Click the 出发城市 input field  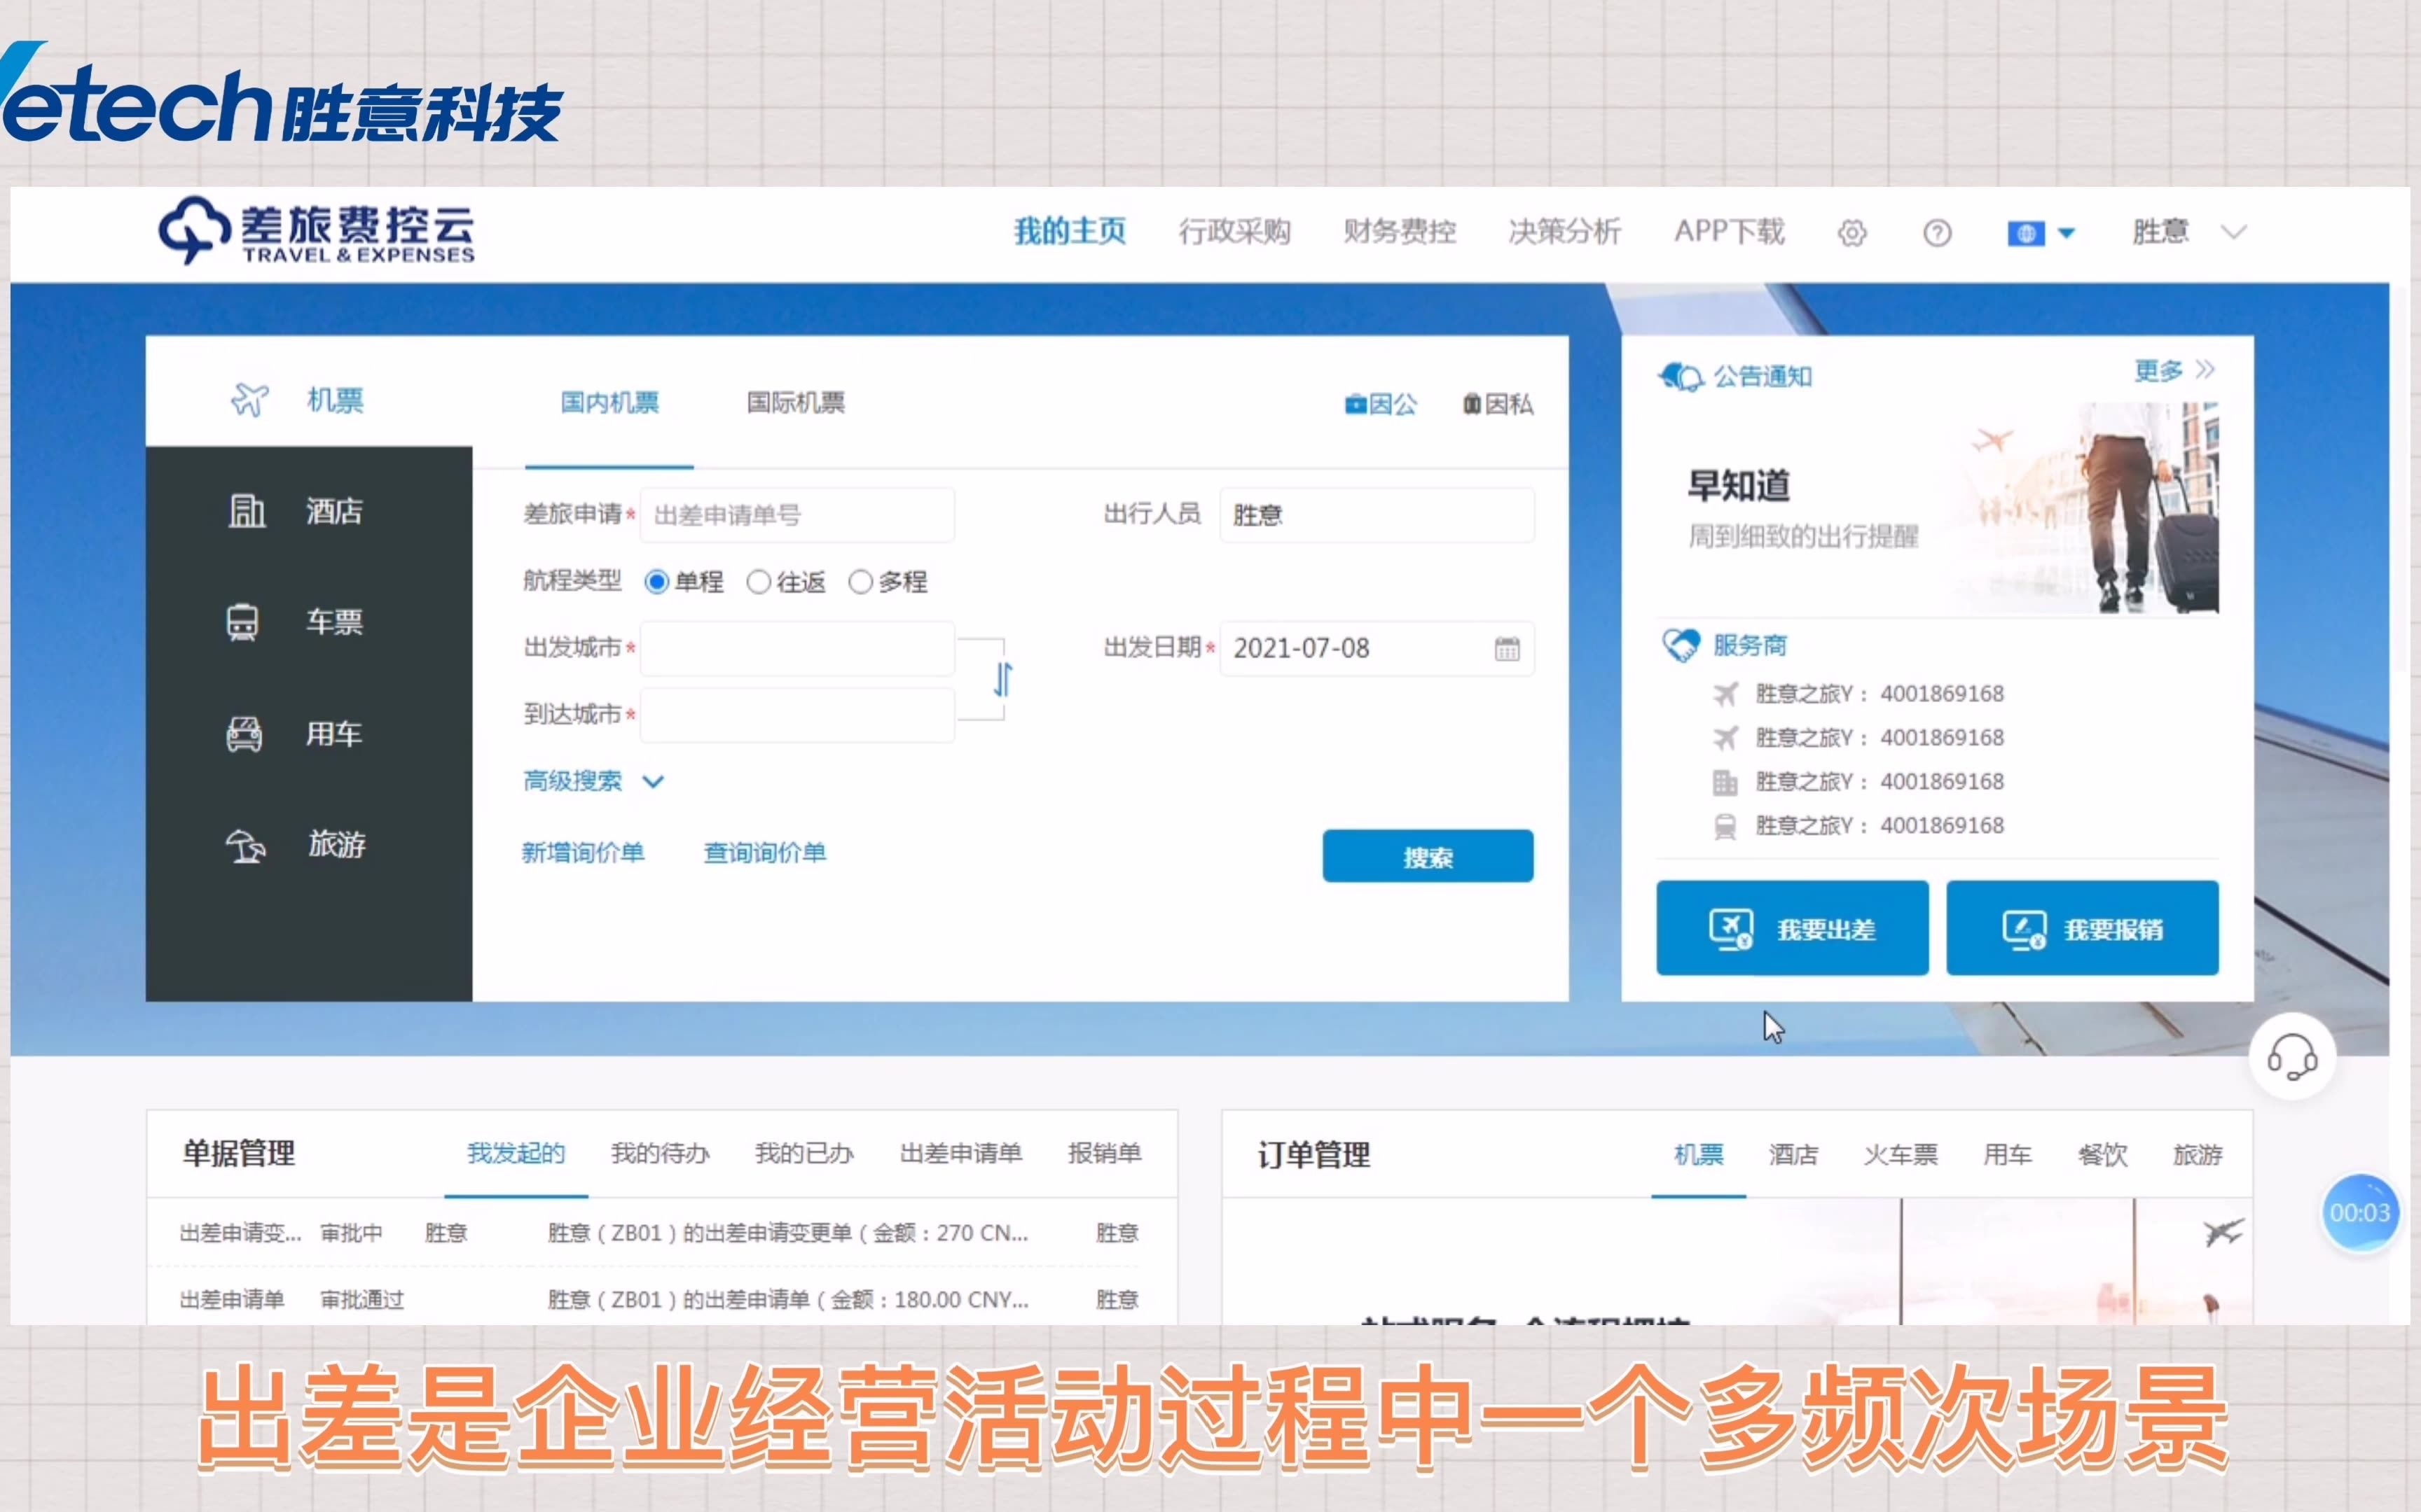[x=796, y=648]
